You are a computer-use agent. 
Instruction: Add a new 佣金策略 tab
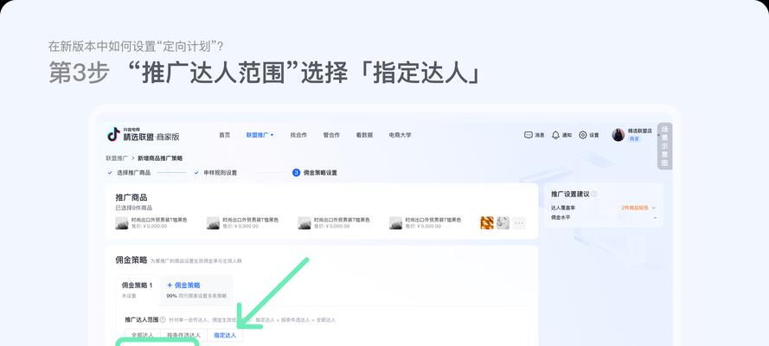(x=196, y=290)
